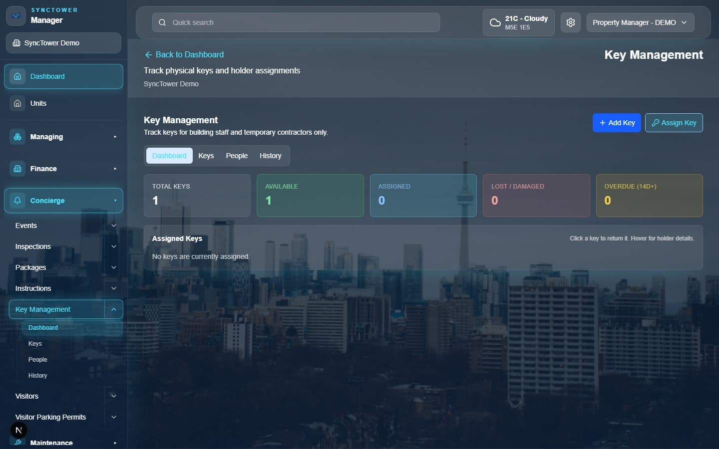Open the Events sidebar item
The height and width of the screenshot is (449, 719).
click(x=26, y=225)
